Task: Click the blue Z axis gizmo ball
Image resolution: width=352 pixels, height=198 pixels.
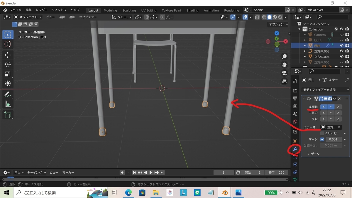Action: click(277, 33)
